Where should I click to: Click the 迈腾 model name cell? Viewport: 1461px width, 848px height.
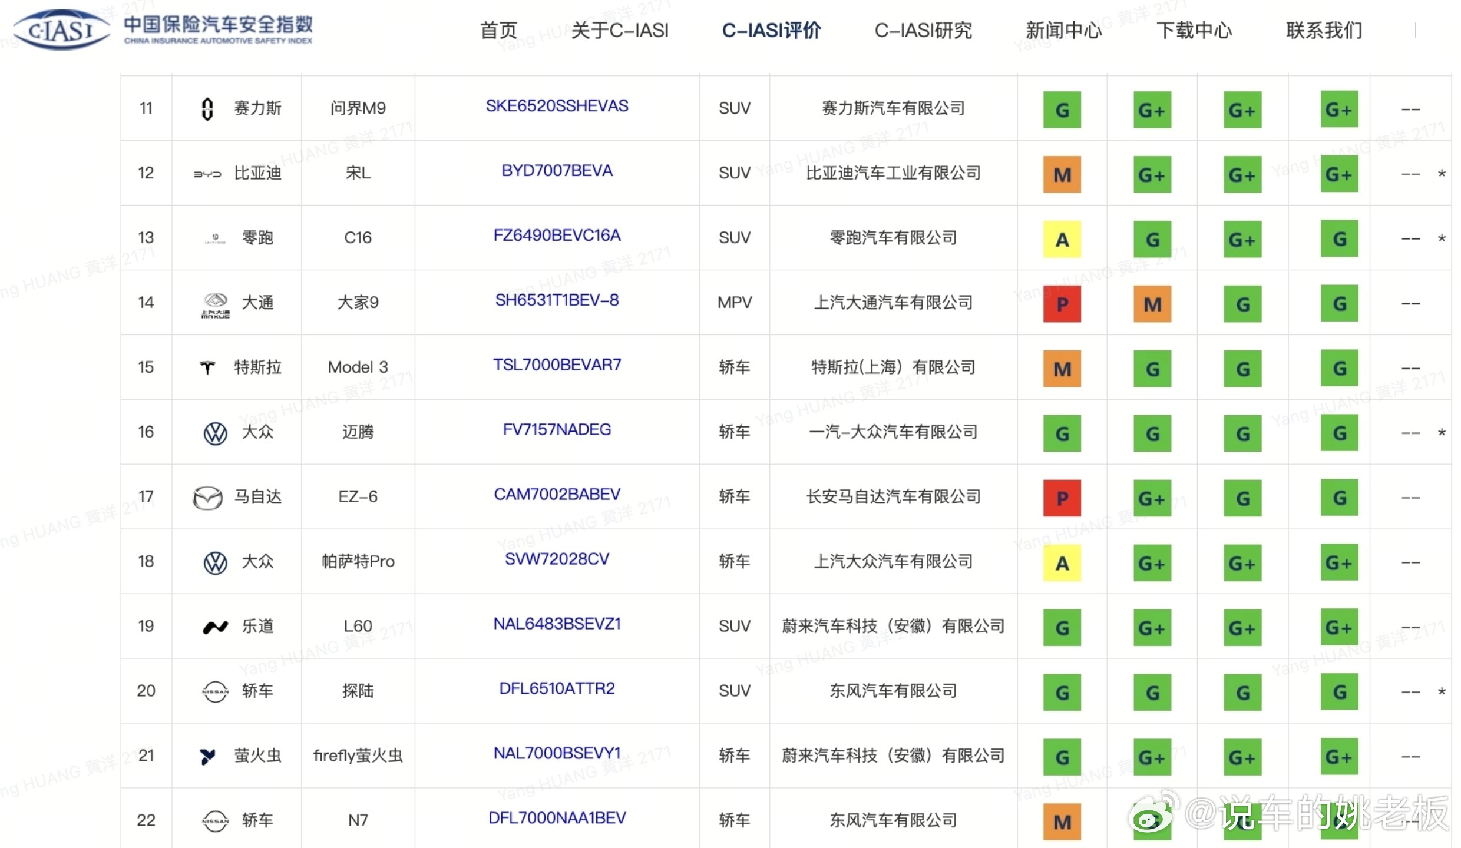click(x=358, y=432)
